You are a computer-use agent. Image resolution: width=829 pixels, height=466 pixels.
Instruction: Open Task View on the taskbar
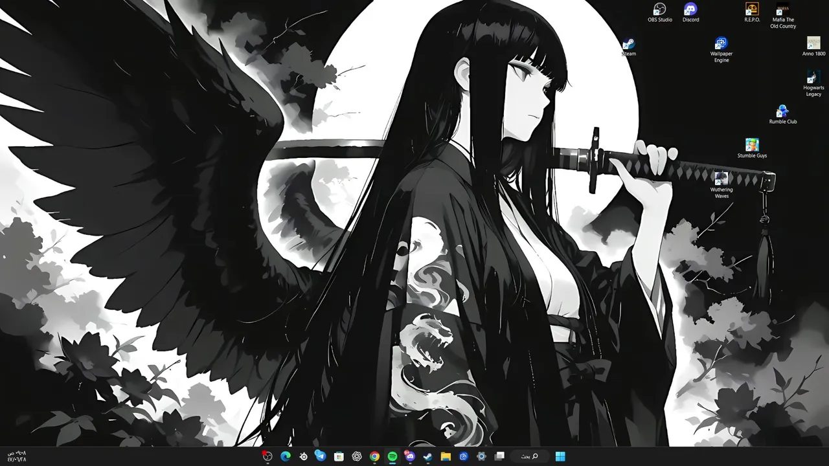tap(499, 456)
